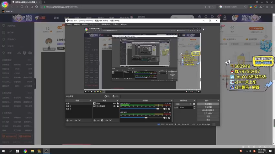
Task: Toggle lock on the display capture source
Action: pos(118,106)
